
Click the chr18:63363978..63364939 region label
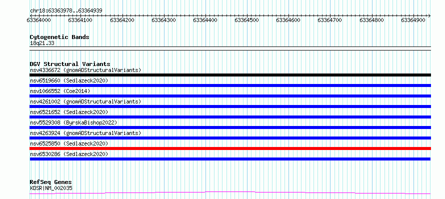(66, 11)
